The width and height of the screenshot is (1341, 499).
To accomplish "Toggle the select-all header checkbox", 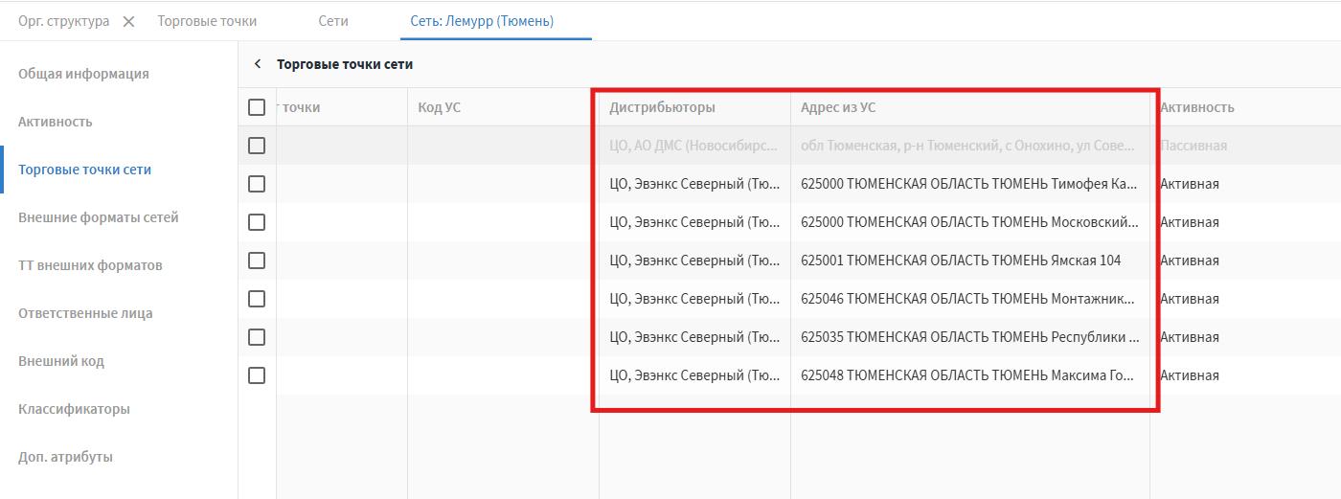I will coord(257,107).
